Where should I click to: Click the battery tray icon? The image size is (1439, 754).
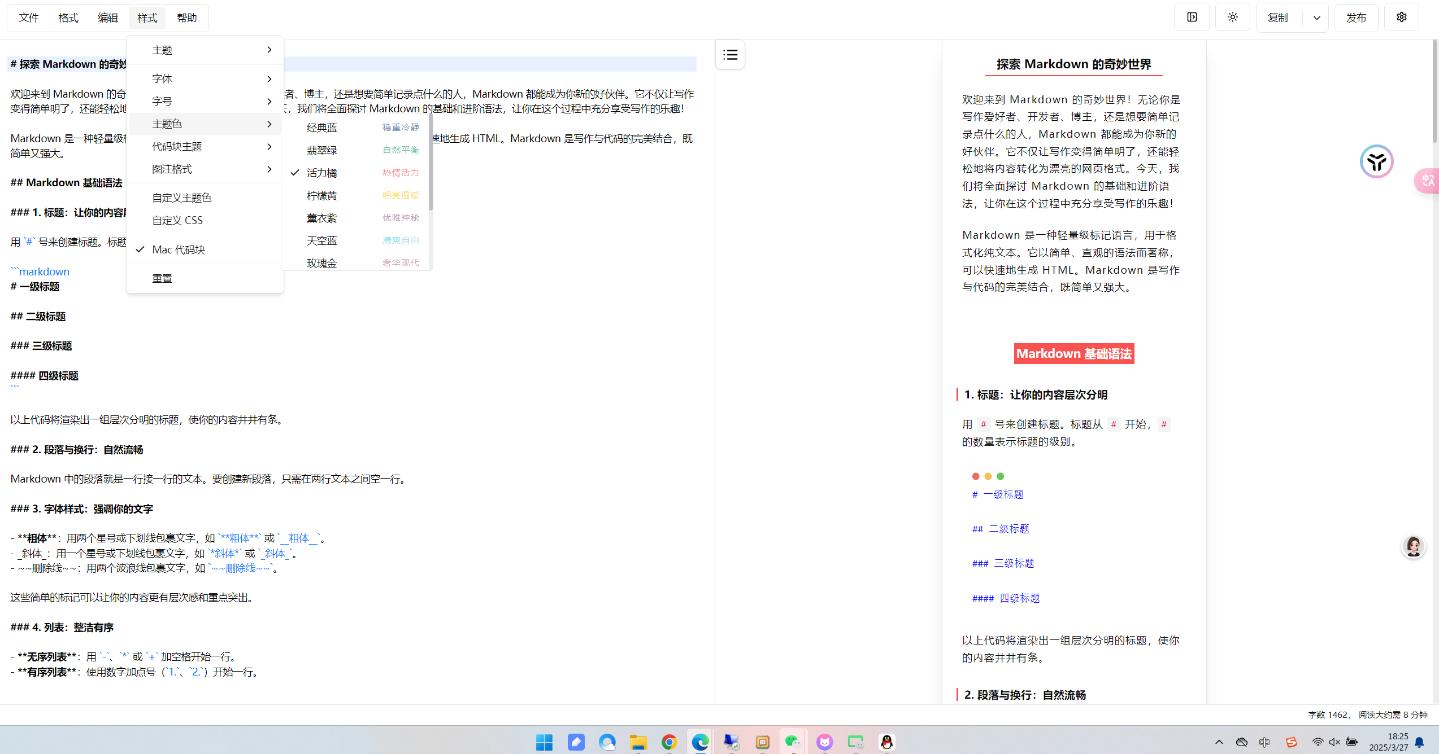[x=1352, y=742]
